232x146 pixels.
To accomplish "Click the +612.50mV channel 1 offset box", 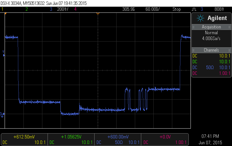I will (x=24, y=137).
